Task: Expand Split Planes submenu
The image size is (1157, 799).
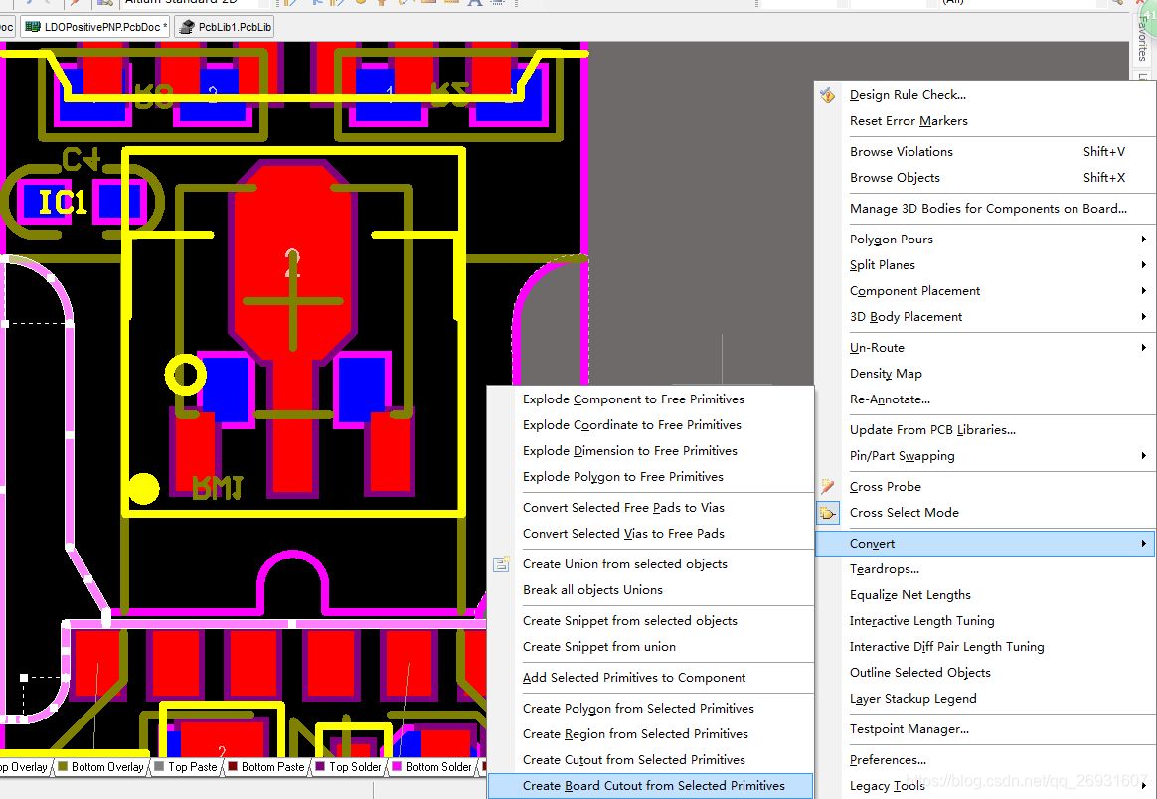Action: click(x=984, y=265)
